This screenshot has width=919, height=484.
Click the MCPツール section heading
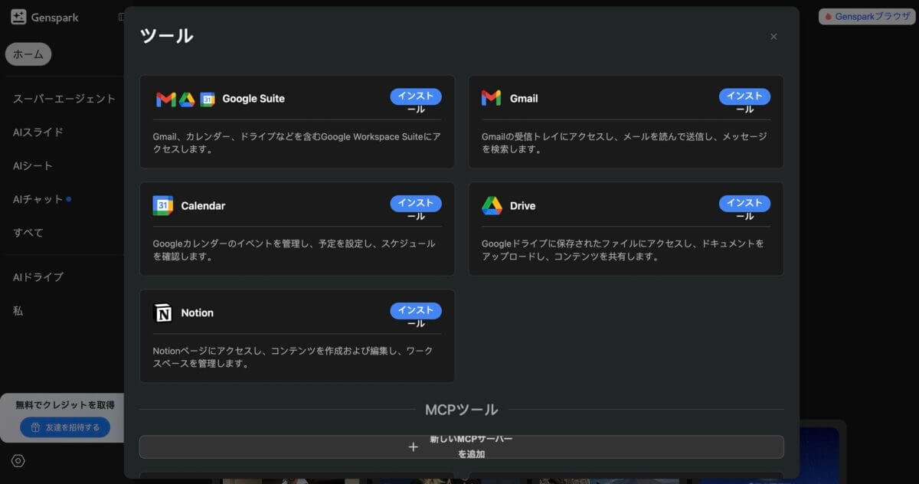point(462,410)
